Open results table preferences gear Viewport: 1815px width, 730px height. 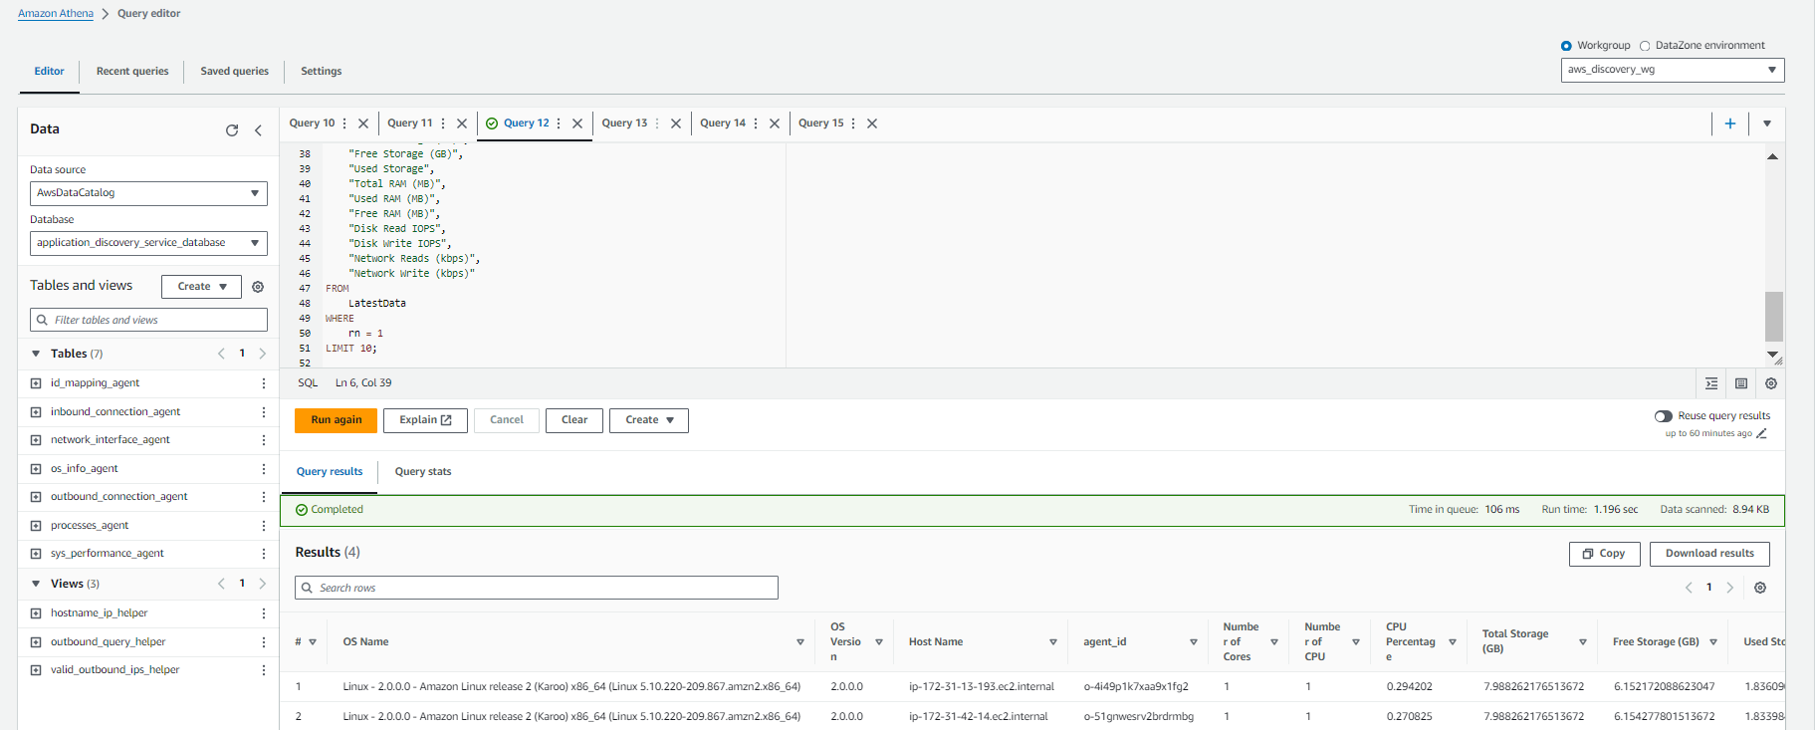1760,588
